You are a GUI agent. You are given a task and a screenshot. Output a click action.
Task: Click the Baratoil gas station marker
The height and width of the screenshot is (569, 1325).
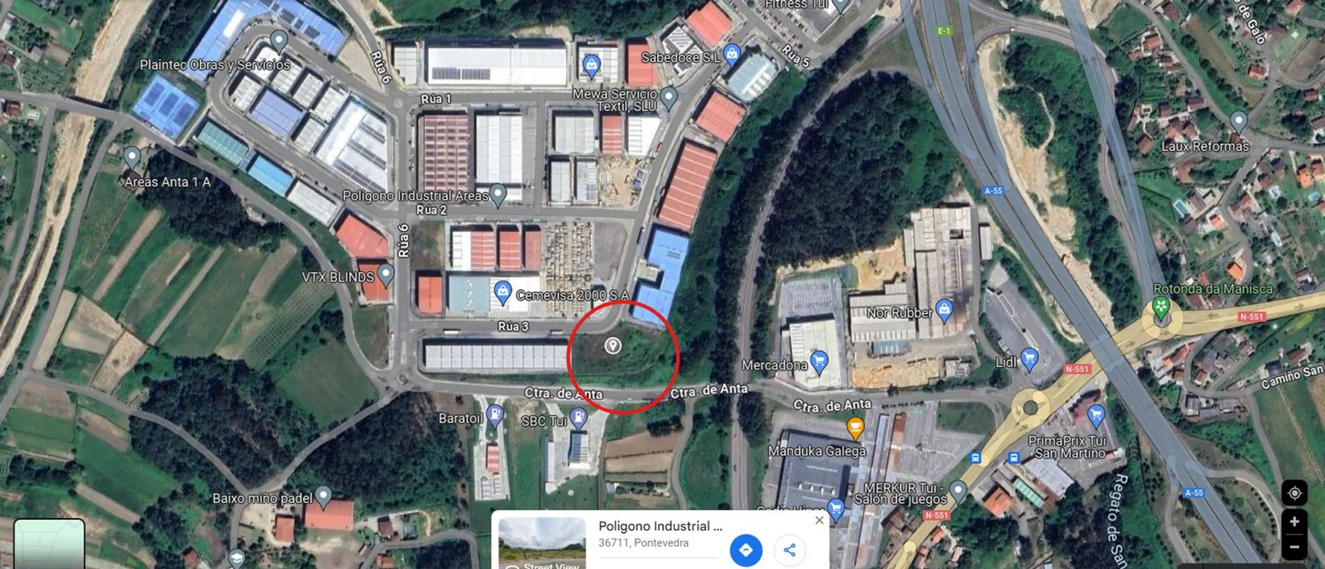coord(495,416)
